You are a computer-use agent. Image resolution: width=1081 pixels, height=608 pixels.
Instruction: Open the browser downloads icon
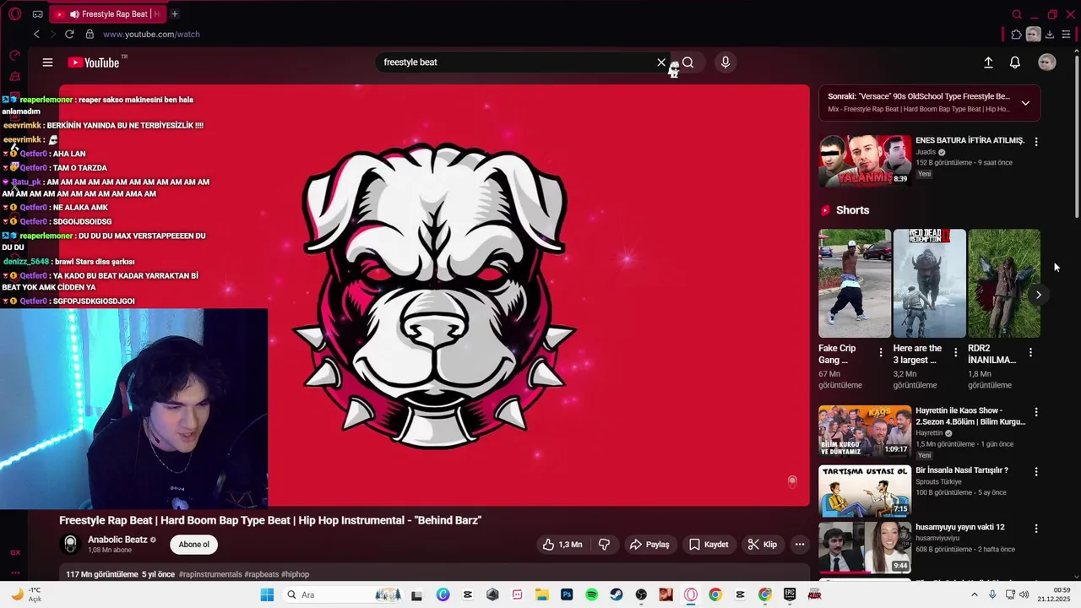[x=1050, y=35]
